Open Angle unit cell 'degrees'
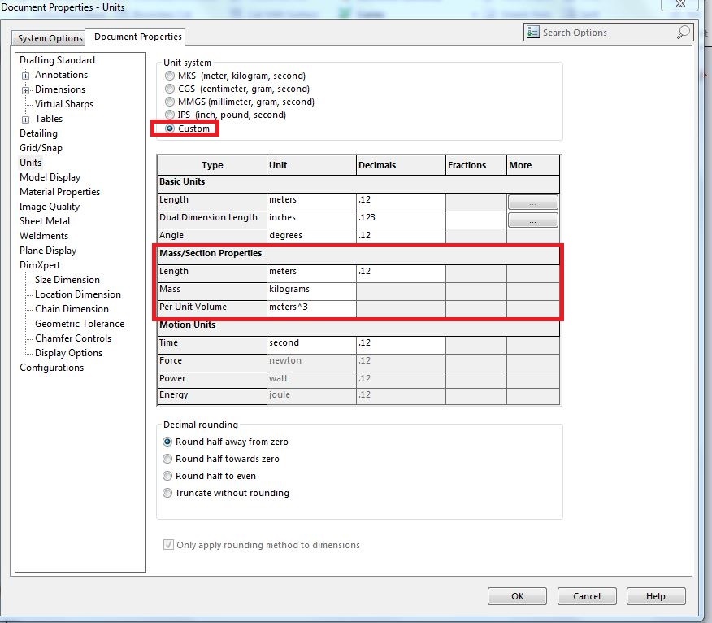The image size is (712, 623). click(311, 237)
